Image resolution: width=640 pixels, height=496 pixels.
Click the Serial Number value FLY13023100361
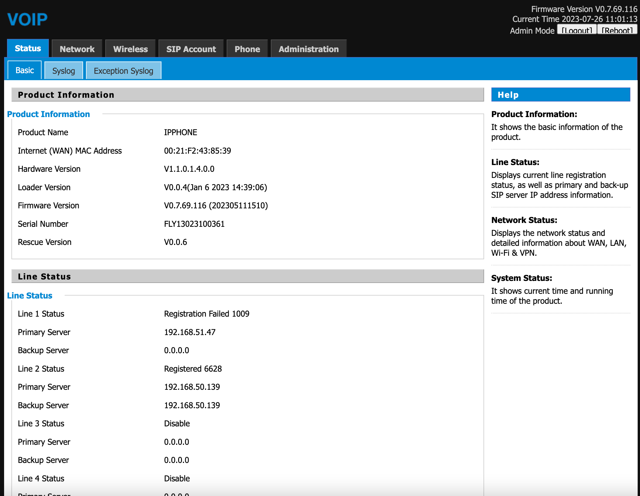point(194,224)
